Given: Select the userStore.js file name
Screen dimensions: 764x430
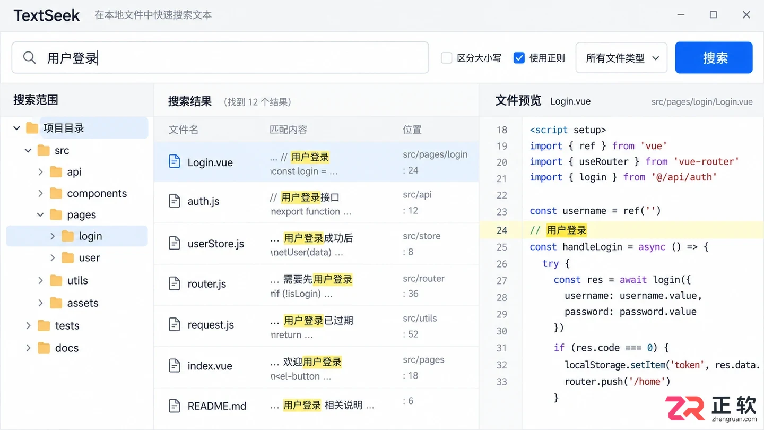Looking at the screenshot, I should pos(216,244).
